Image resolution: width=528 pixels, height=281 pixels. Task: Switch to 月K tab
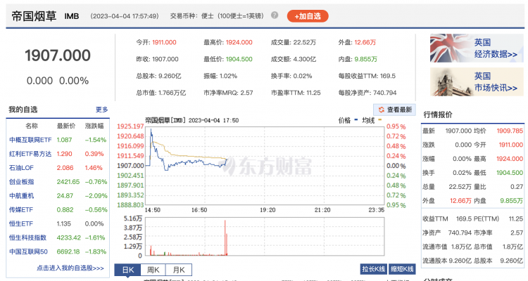pos(179,270)
